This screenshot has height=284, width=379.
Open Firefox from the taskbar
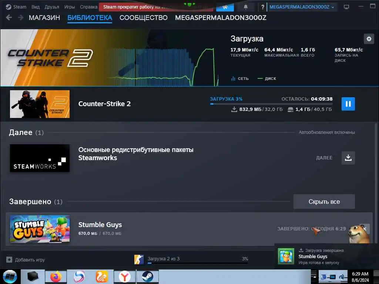click(x=56, y=277)
